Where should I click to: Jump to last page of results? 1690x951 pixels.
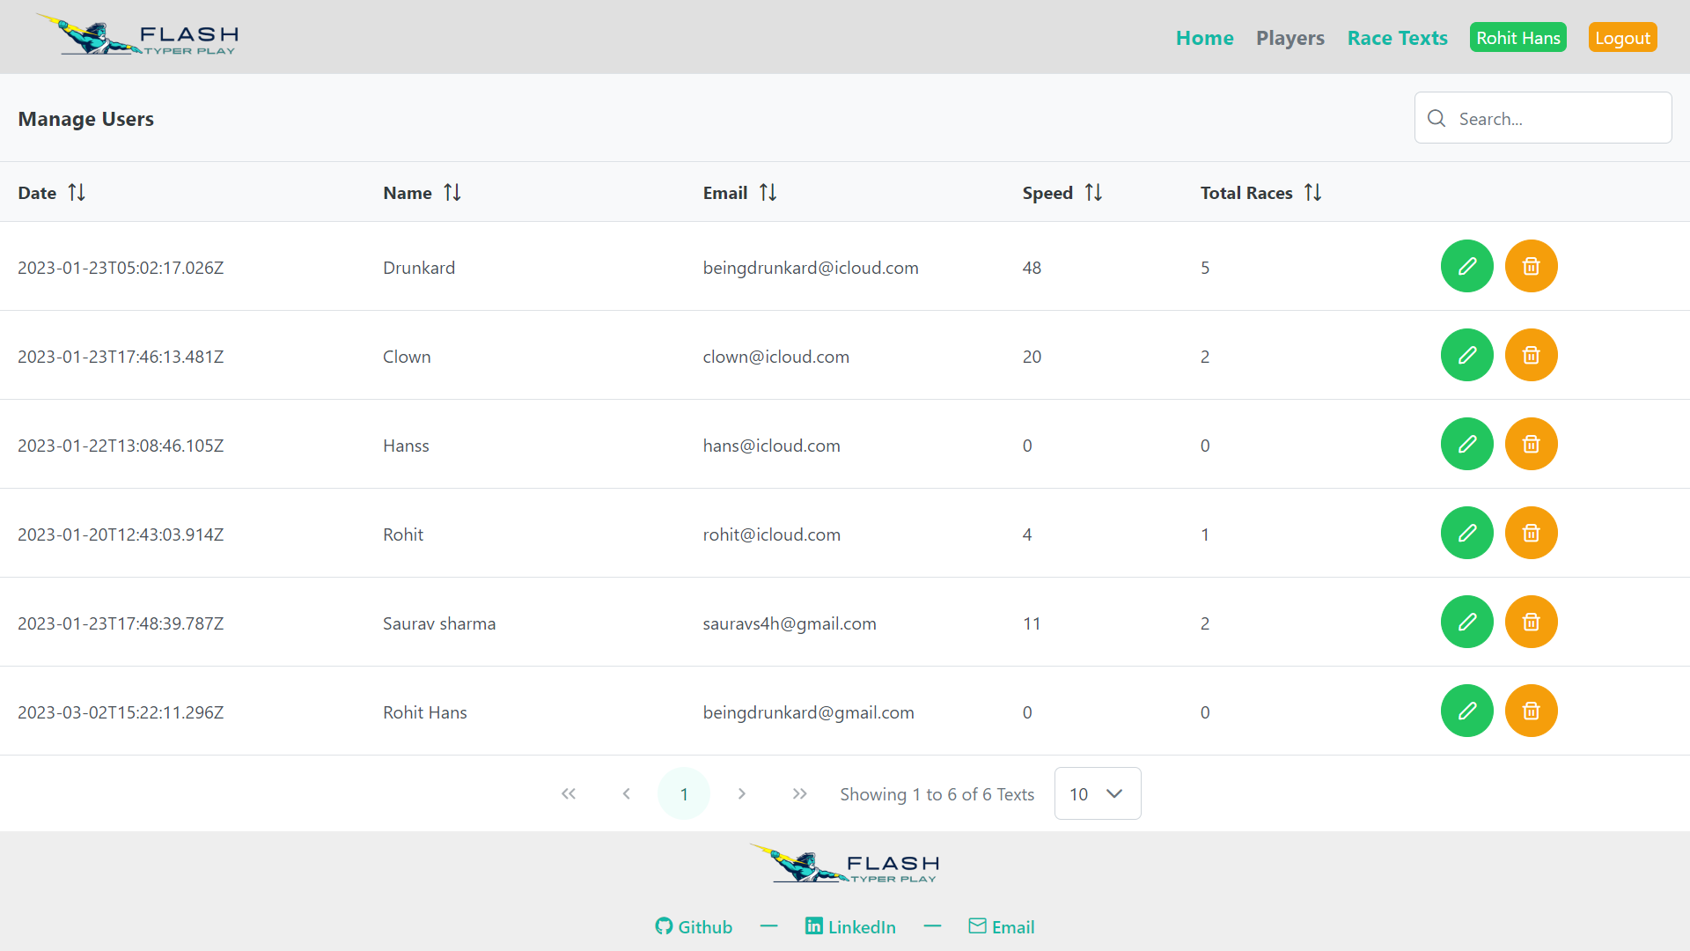point(799,793)
